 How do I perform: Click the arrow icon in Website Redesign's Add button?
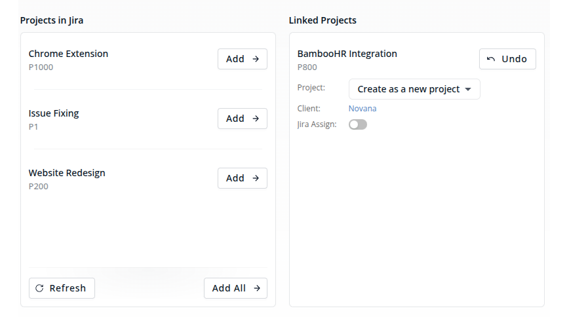(x=256, y=178)
